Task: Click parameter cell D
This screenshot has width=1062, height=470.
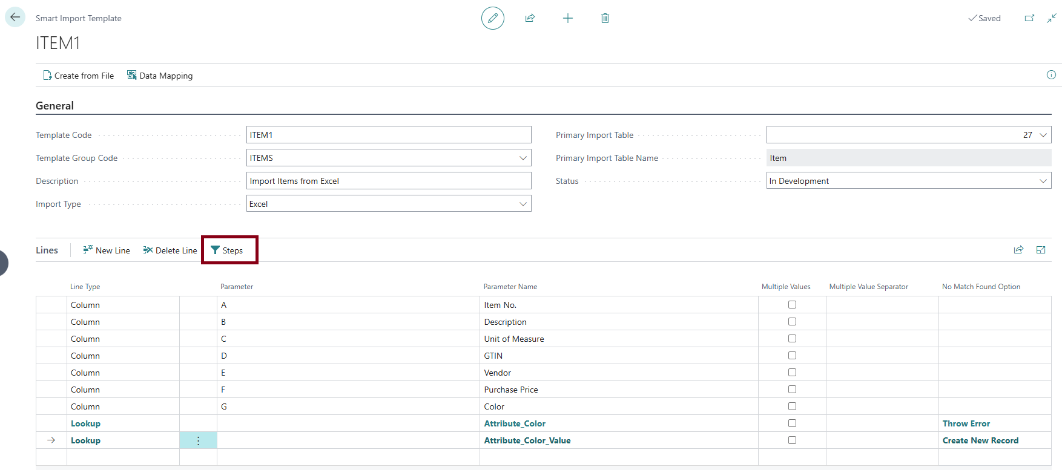Action: (x=348, y=356)
